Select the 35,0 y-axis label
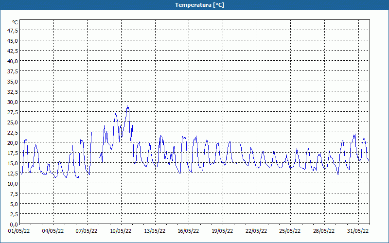389x243 pixels. [13, 82]
